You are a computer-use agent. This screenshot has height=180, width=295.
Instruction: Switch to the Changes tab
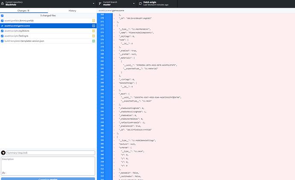(x=24, y=11)
